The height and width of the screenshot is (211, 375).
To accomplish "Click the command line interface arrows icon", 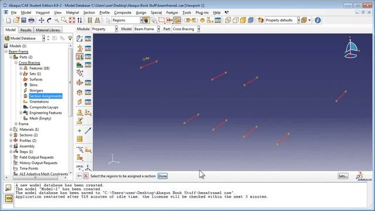I will coord(9,199).
